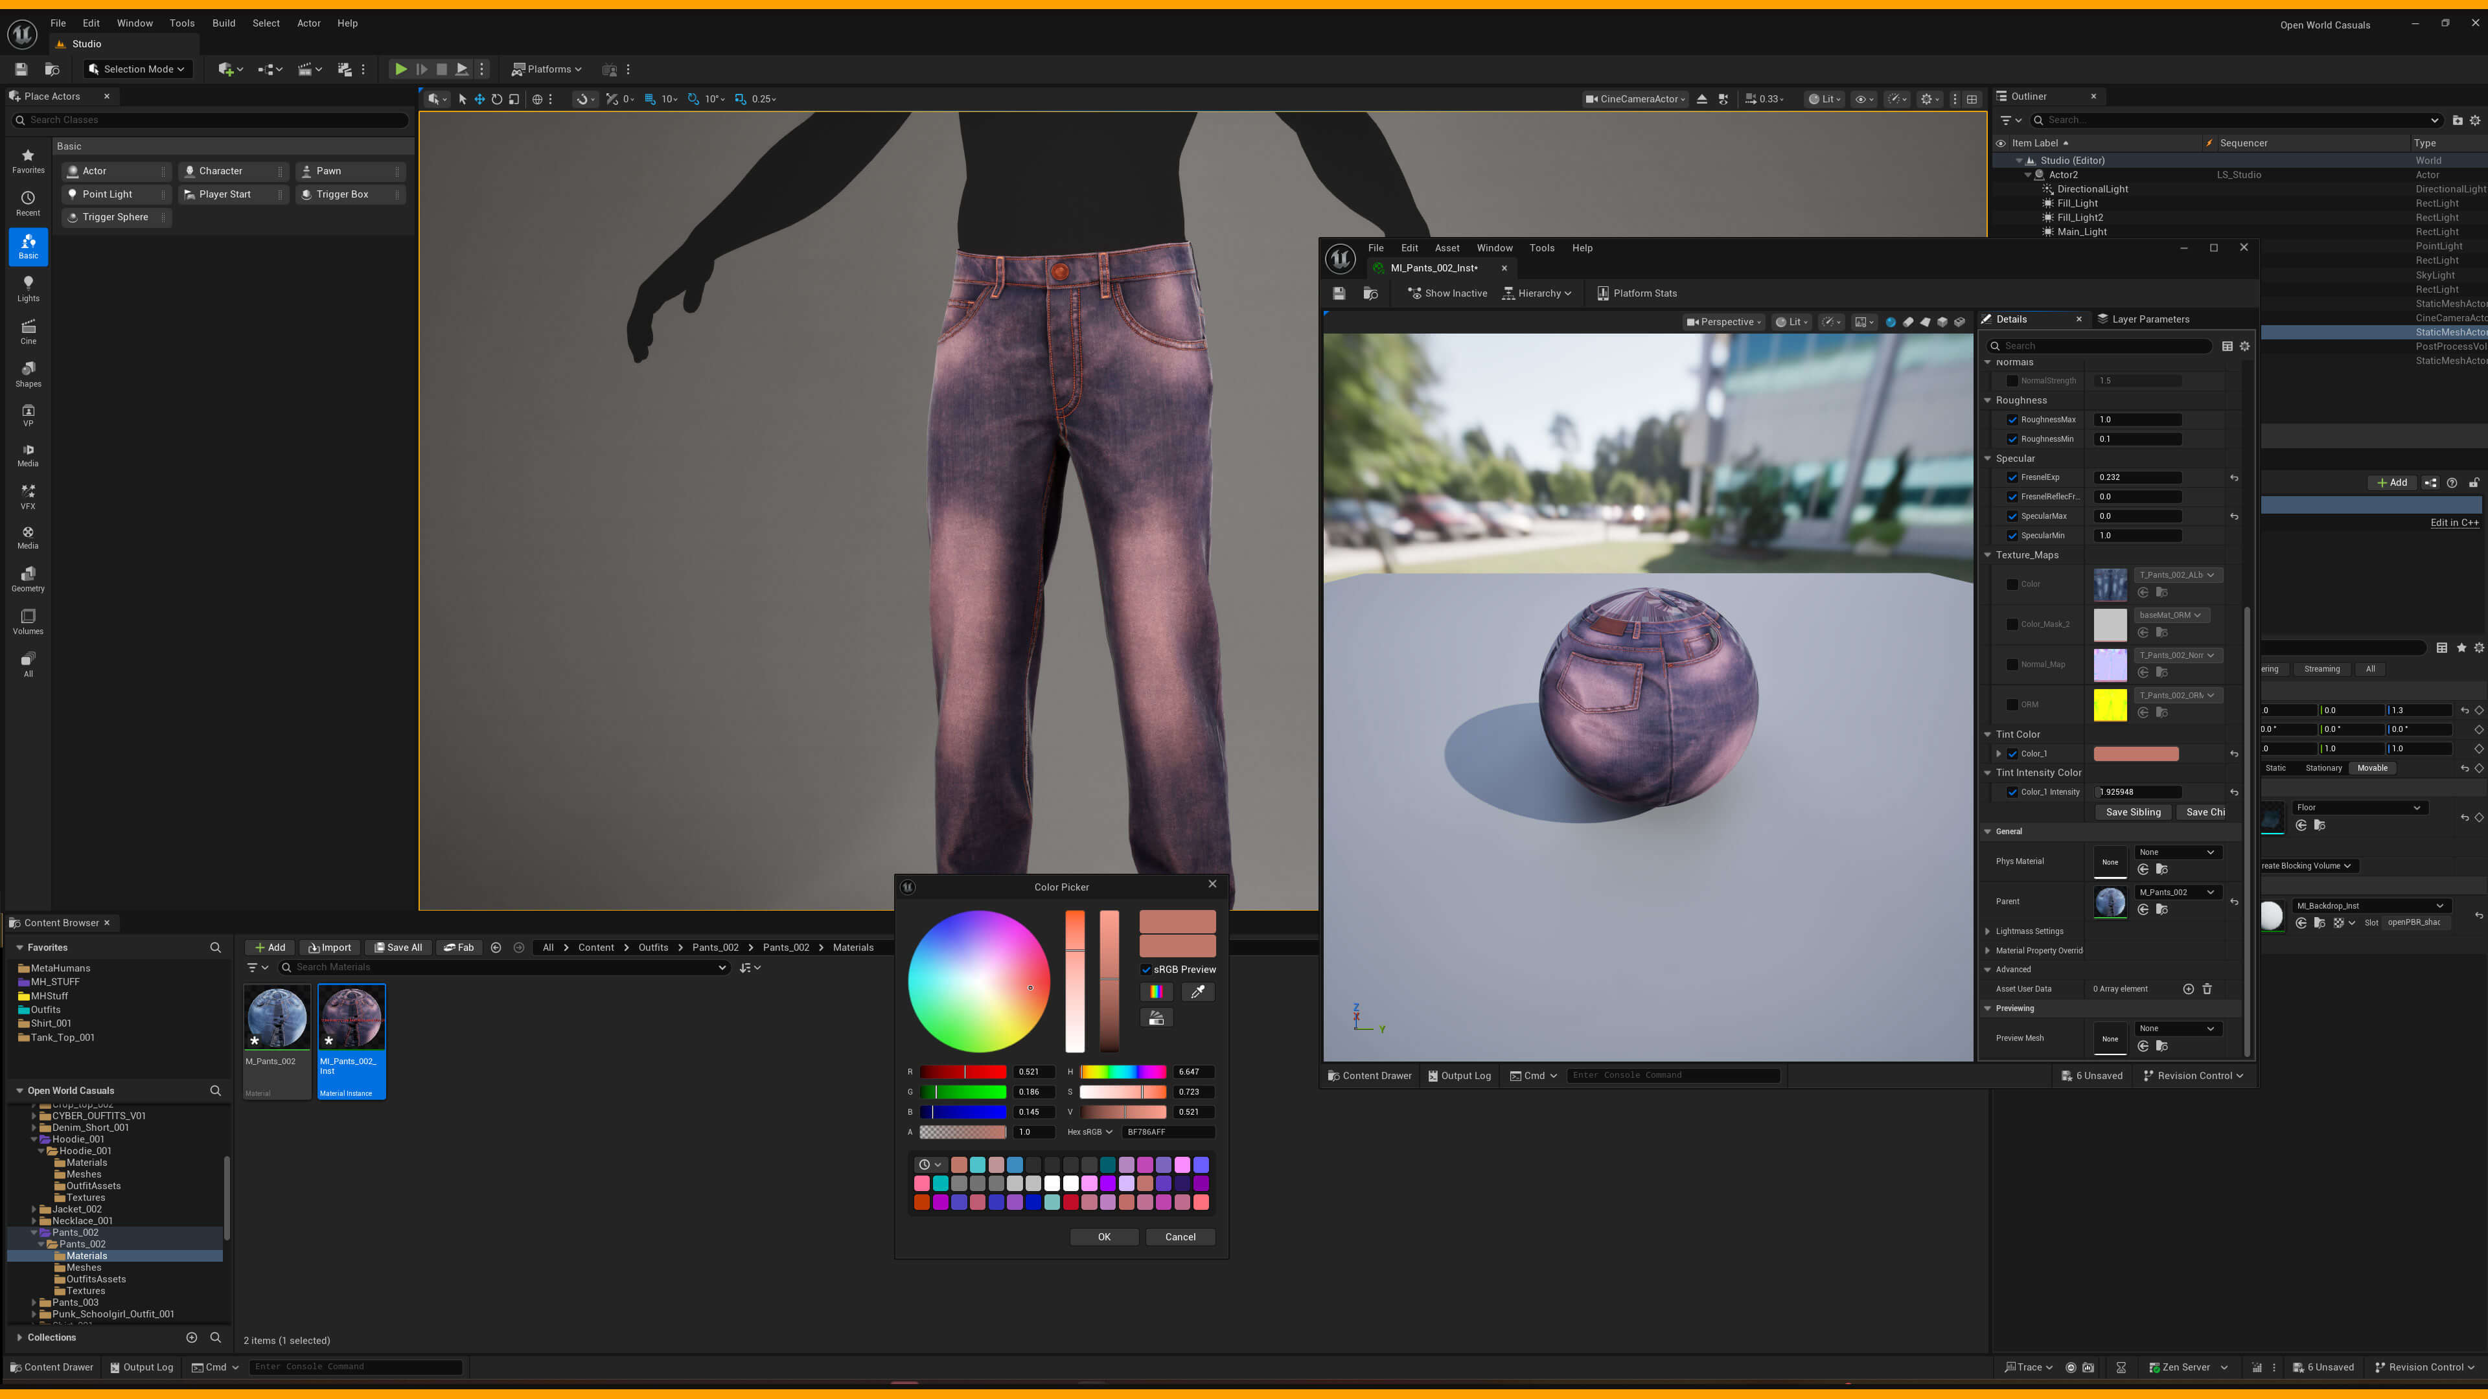Viewport: 2488px width, 1399px height.
Task: Click the rainbow spectrum toggle in Color Picker
Action: pyautogui.click(x=1155, y=992)
